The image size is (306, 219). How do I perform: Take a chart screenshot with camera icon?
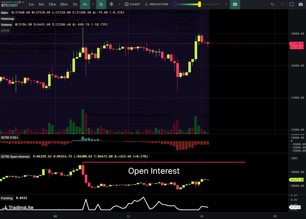pos(300,4)
